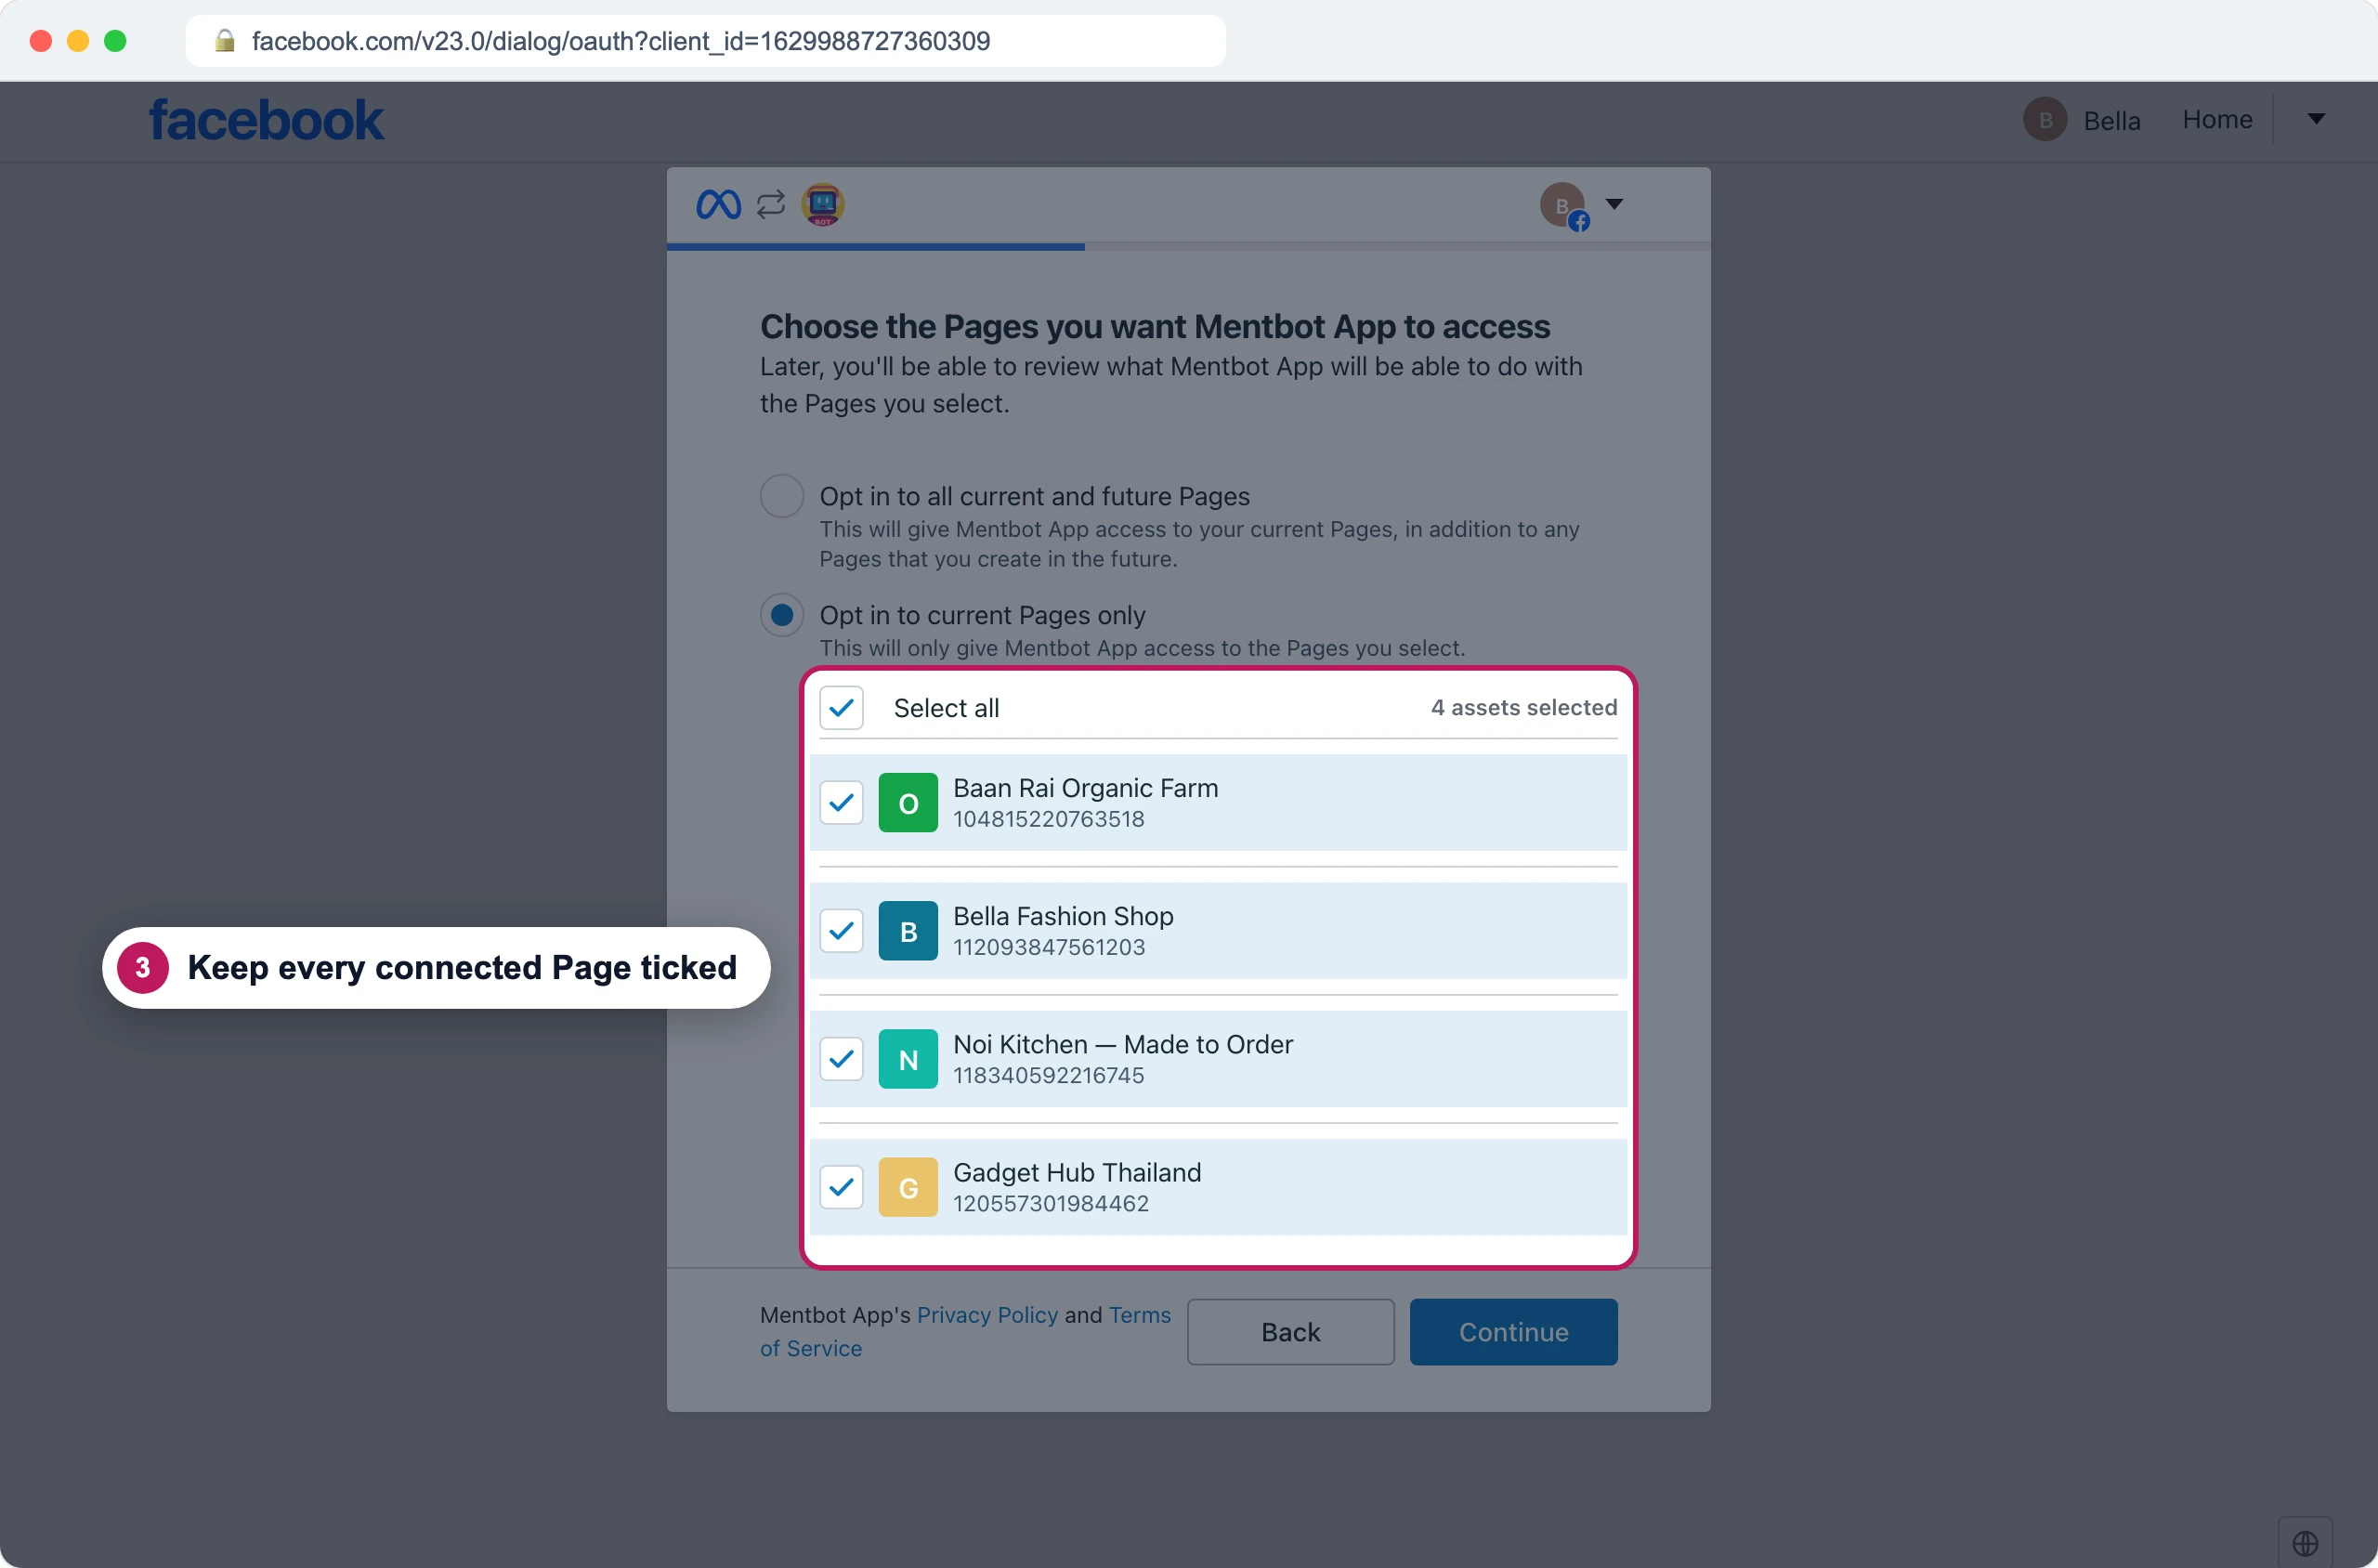Untick Noi Kitchen — Made to Order checkbox
This screenshot has width=2378, height=1568.
[x=841, y=1059]
